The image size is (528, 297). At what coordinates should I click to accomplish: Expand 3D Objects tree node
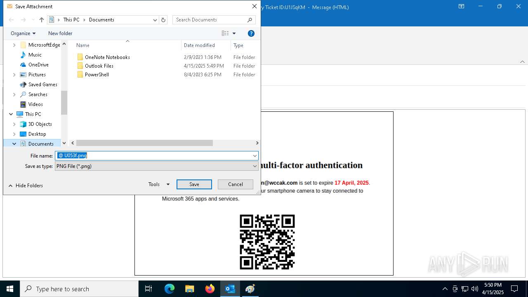coord(14,124)
